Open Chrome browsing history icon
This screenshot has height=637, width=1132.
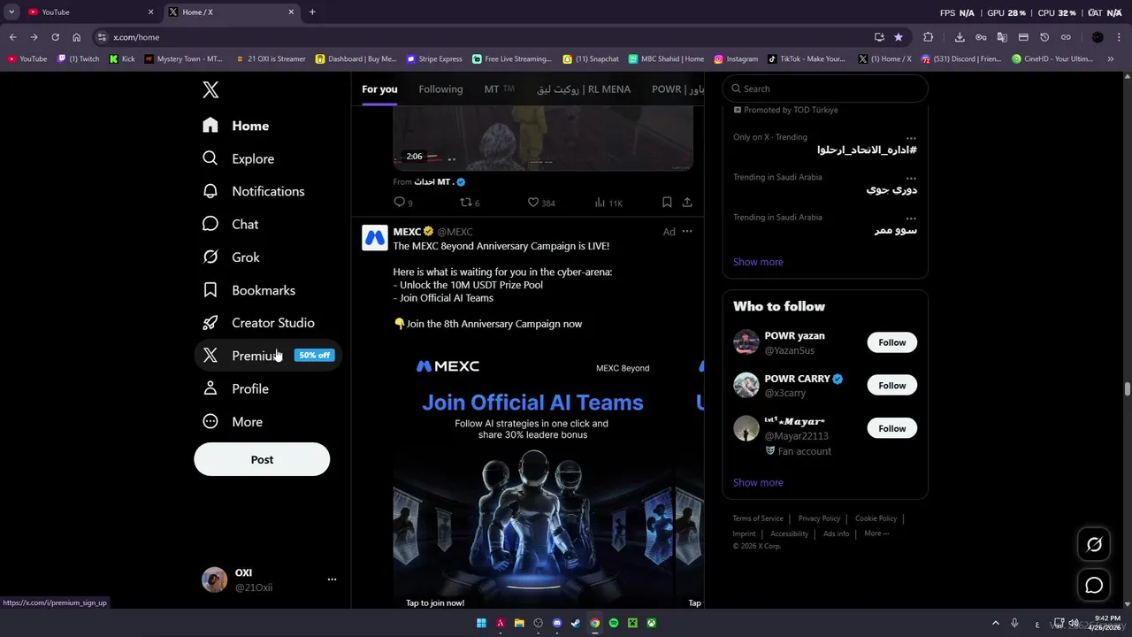pyautogui.click(x=1044, y=37)
